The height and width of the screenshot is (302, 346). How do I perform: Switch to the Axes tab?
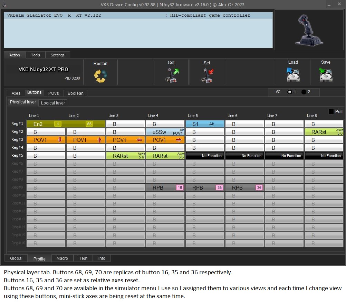pos(16,93)
